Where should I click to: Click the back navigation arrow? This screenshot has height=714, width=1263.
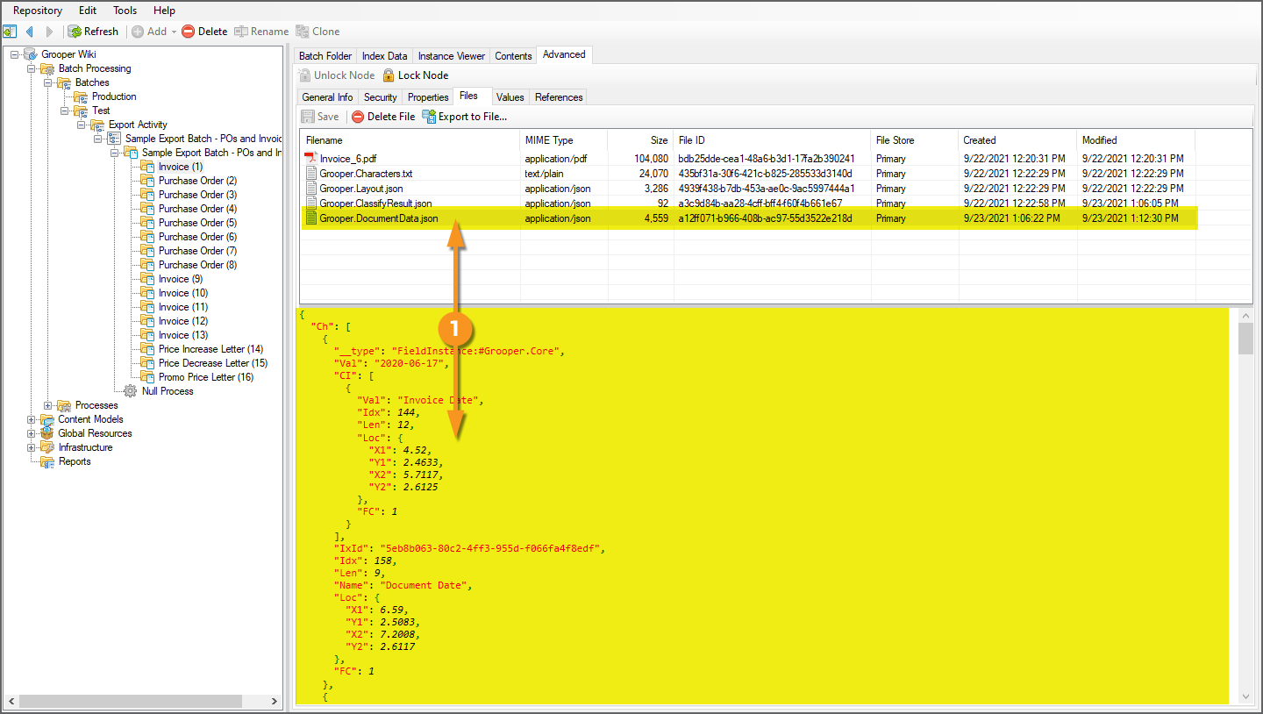[x=30, y=32]
